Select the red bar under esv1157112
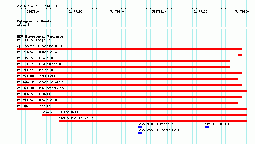This screenshot has height=144, width=255. click(153, 121)
